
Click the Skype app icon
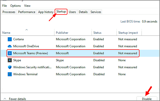10,60
